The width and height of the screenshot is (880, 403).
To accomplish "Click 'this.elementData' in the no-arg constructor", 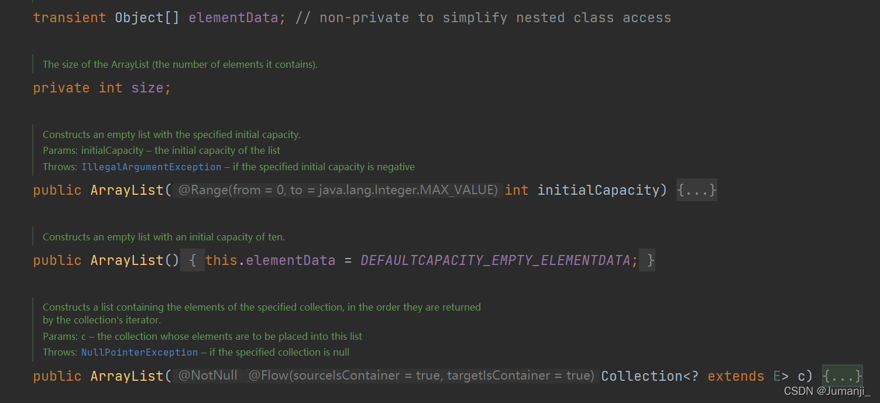I will (270, 260).
